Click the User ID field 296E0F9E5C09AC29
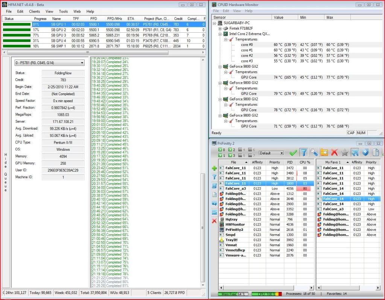The height and width of the screenshot is (300, 385). 63,170
